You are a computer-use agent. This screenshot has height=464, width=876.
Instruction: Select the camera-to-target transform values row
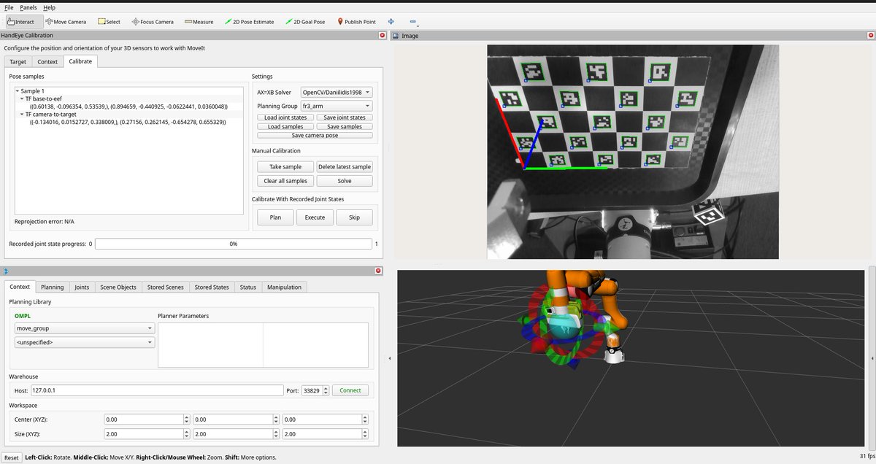pos(128,122)
